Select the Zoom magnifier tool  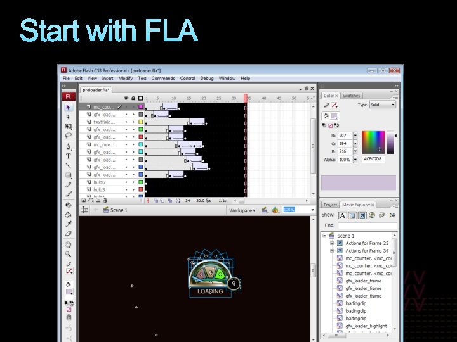68,254
